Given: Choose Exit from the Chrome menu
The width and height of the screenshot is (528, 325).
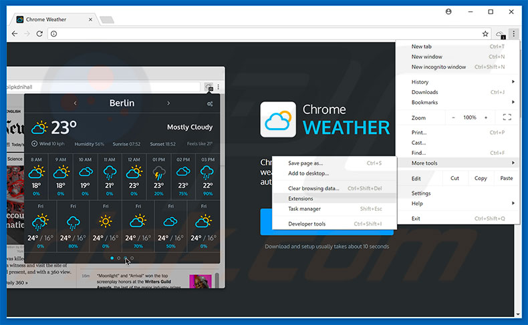Looking at the screenshot, I should point(458,218).
